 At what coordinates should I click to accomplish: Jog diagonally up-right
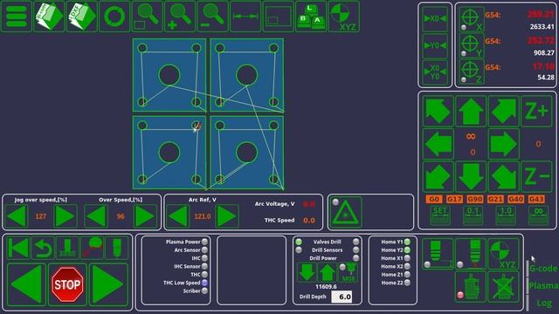pyautogui.click(x=504, y=111)
